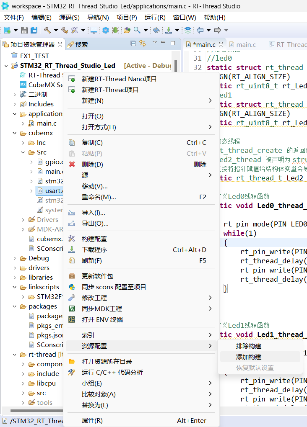307x427 pixels.
Task: Choose 运行 C/C++ 代码分析
Action: 141,373
